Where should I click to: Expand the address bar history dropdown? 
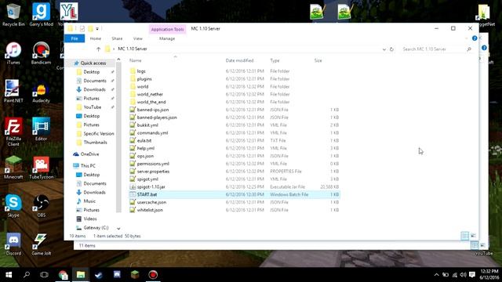coord(384,49)
